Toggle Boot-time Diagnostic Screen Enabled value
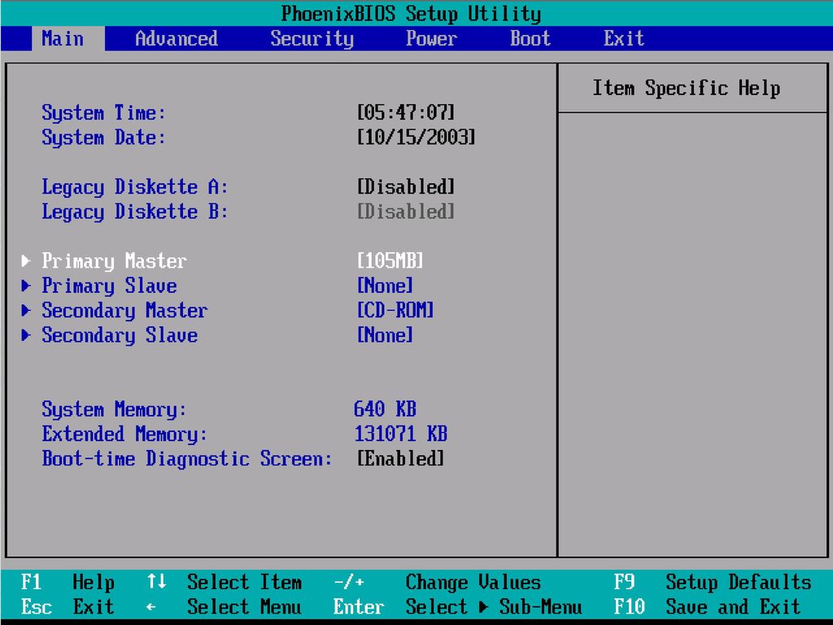 pyautogui.click(x=400, y=458)
